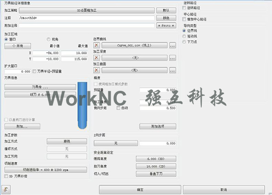This screenshot has height=195, width=272.
Task: Open the Proto dropdown button
Action: pos(166,26)
